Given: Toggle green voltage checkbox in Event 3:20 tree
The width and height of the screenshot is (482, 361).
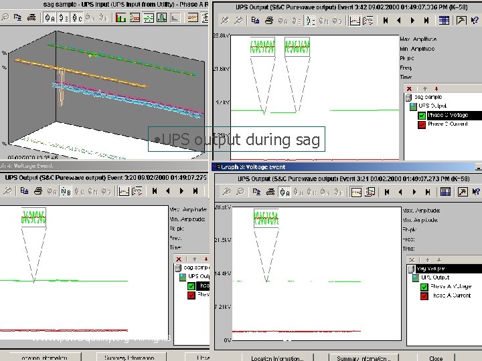Looking at the screenshot, I should 191,286.
